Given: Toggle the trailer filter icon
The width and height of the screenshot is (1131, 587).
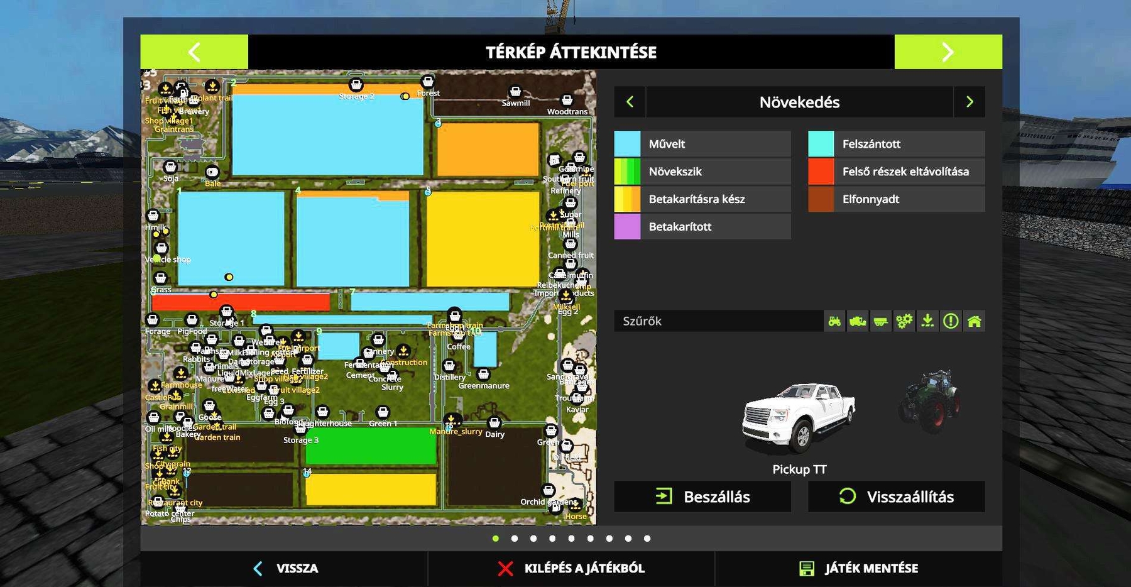Looking at the screenshot, I should 881,321.
